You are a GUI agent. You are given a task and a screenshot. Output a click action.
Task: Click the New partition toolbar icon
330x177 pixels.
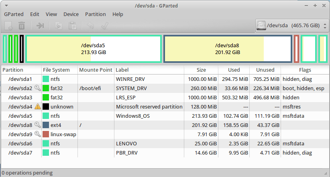8,26
